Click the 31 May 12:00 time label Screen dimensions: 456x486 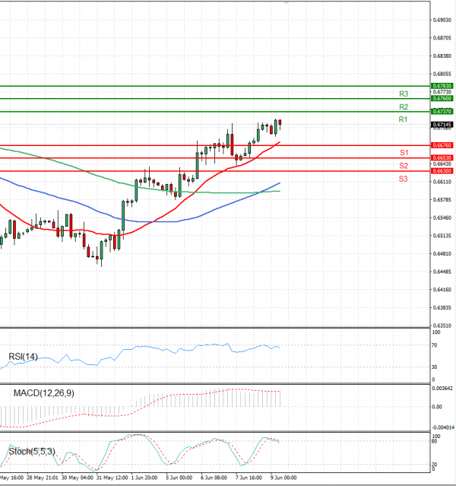tap(112, 478)
